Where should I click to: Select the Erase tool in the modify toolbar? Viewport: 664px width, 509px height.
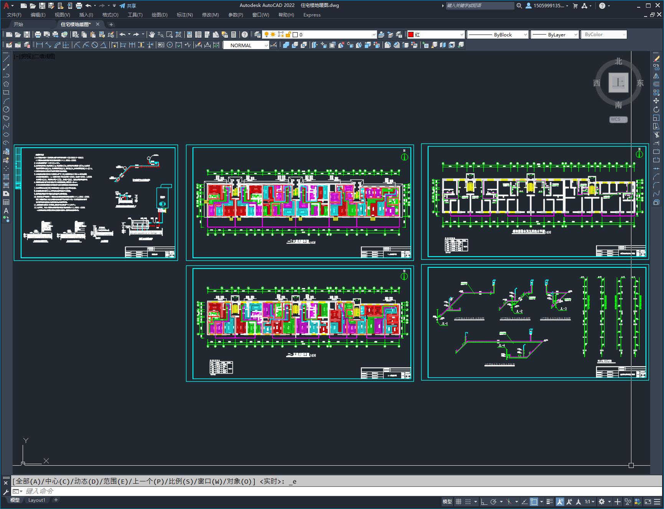656,59
